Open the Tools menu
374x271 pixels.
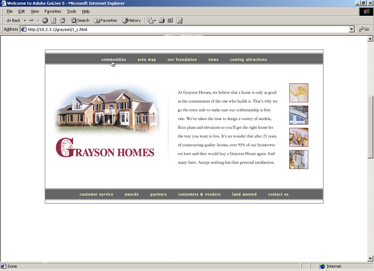71,12
